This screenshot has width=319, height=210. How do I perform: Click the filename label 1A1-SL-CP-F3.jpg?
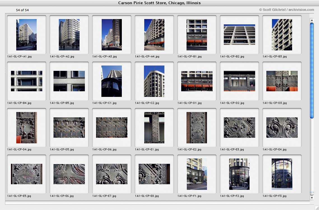(x=275, y=196)
